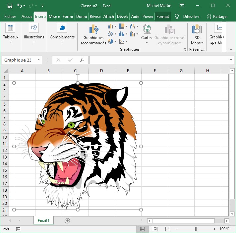Switch to Page Break Preview view
Viewport: 236px width, 233px height.
point(168,229)
